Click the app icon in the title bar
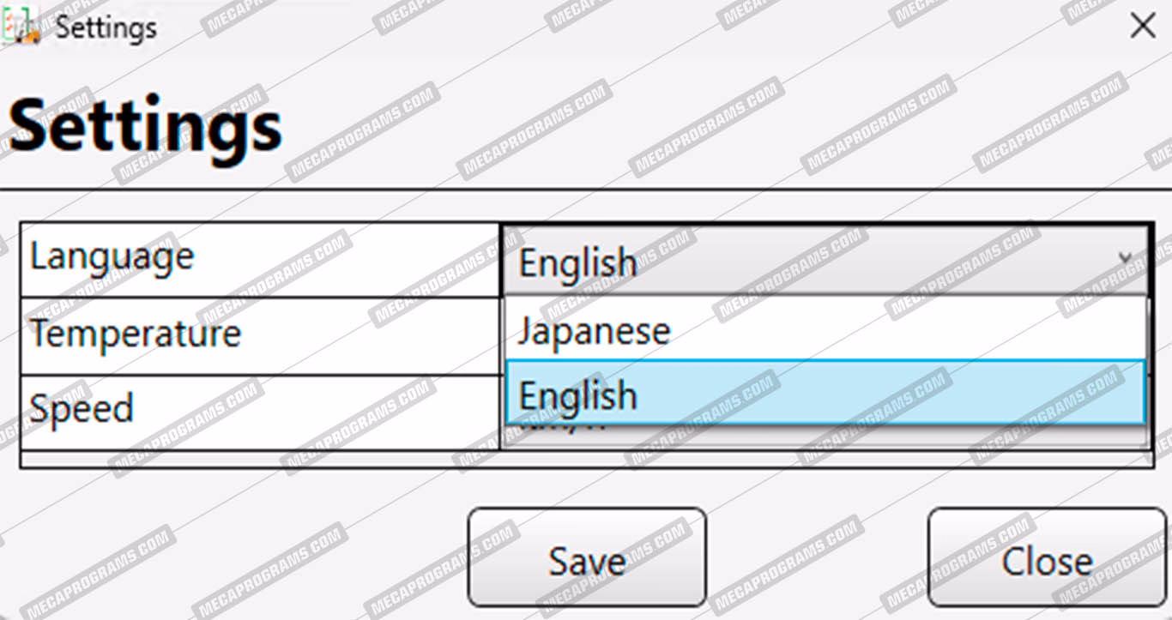1172x620 pixels. pos(21,27)
